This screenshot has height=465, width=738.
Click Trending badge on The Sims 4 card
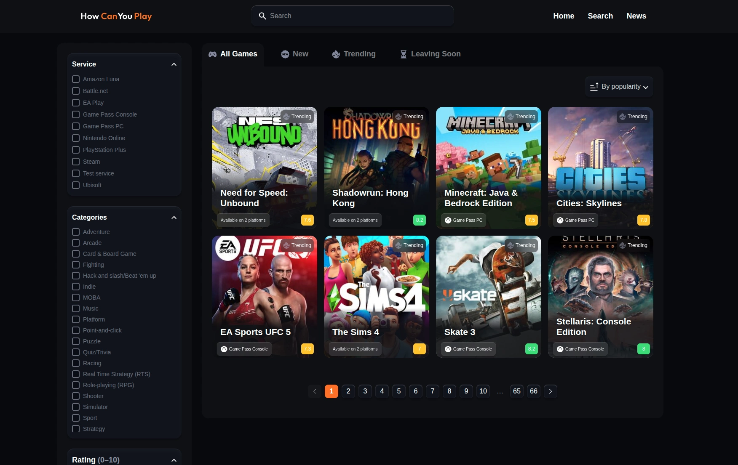409,245
